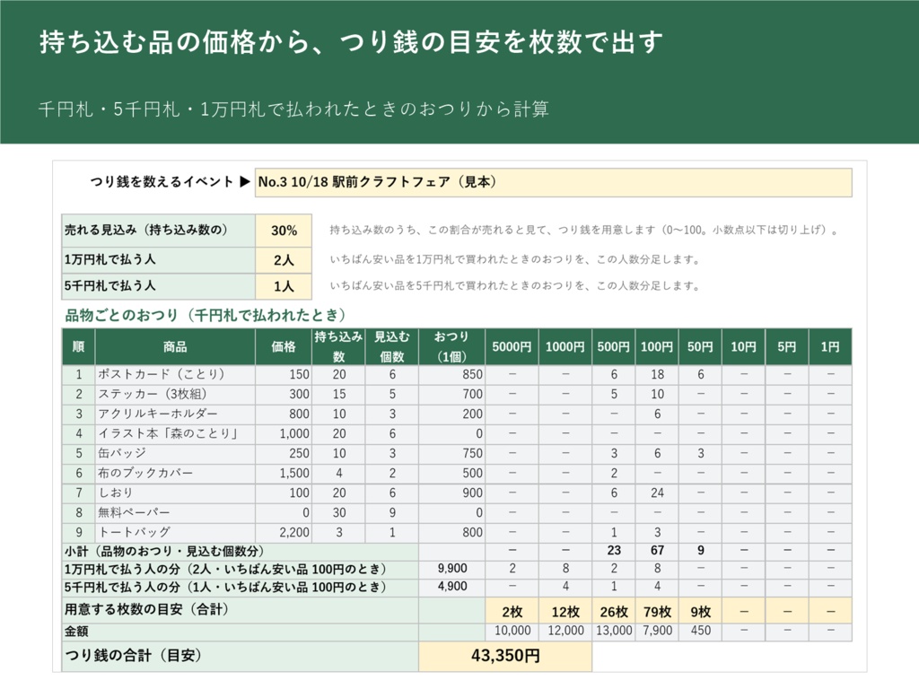Select the 'アクリルキーホルダー' product cell
Image resolution: width=919 pixels, height=689 pixels.
click(x=175, y=414)
